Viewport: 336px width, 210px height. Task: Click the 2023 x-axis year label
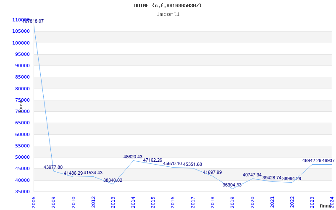(312, 202)
